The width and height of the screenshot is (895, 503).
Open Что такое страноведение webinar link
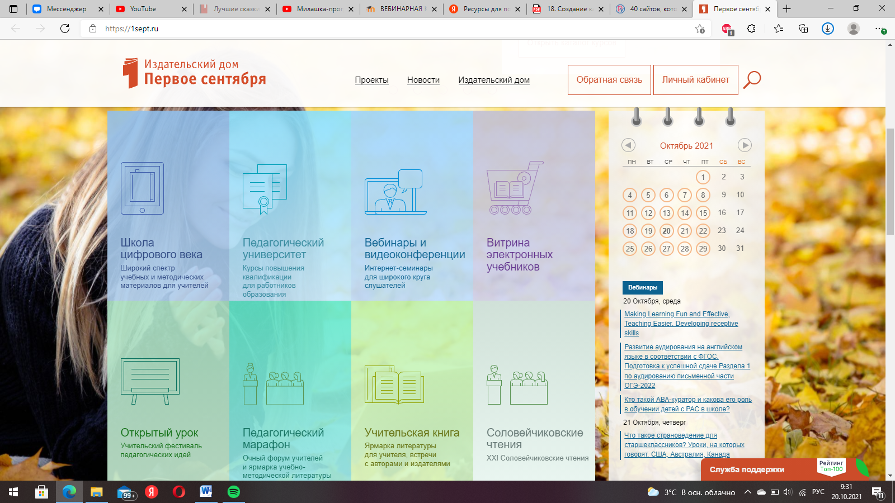[x=684, y=444]
